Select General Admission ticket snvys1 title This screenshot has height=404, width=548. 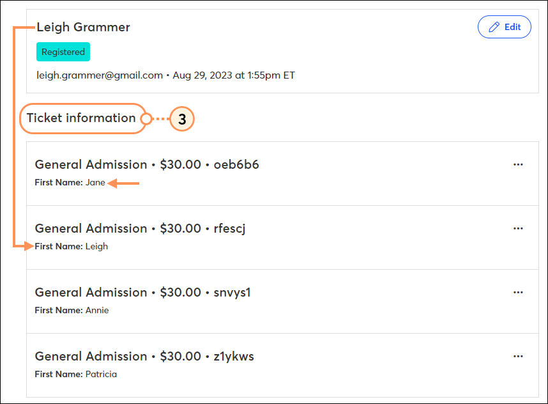[x=142, y=292]
